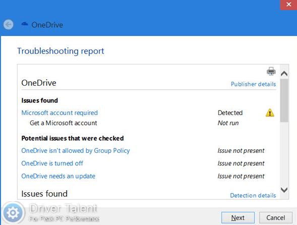This screenshot has height=225, width=297.
Task: Click the OneDrive cloud icon in header
Action: (x=25, y=24)
